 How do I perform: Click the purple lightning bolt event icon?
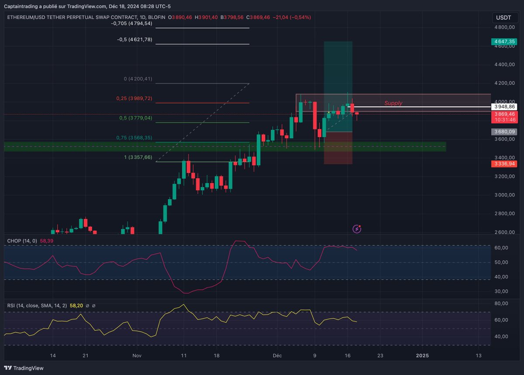pos(357,228)
